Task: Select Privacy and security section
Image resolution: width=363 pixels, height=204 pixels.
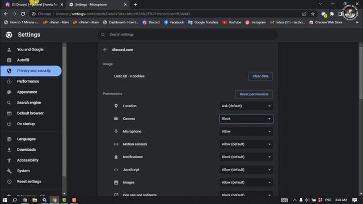Action: (31, 71)
